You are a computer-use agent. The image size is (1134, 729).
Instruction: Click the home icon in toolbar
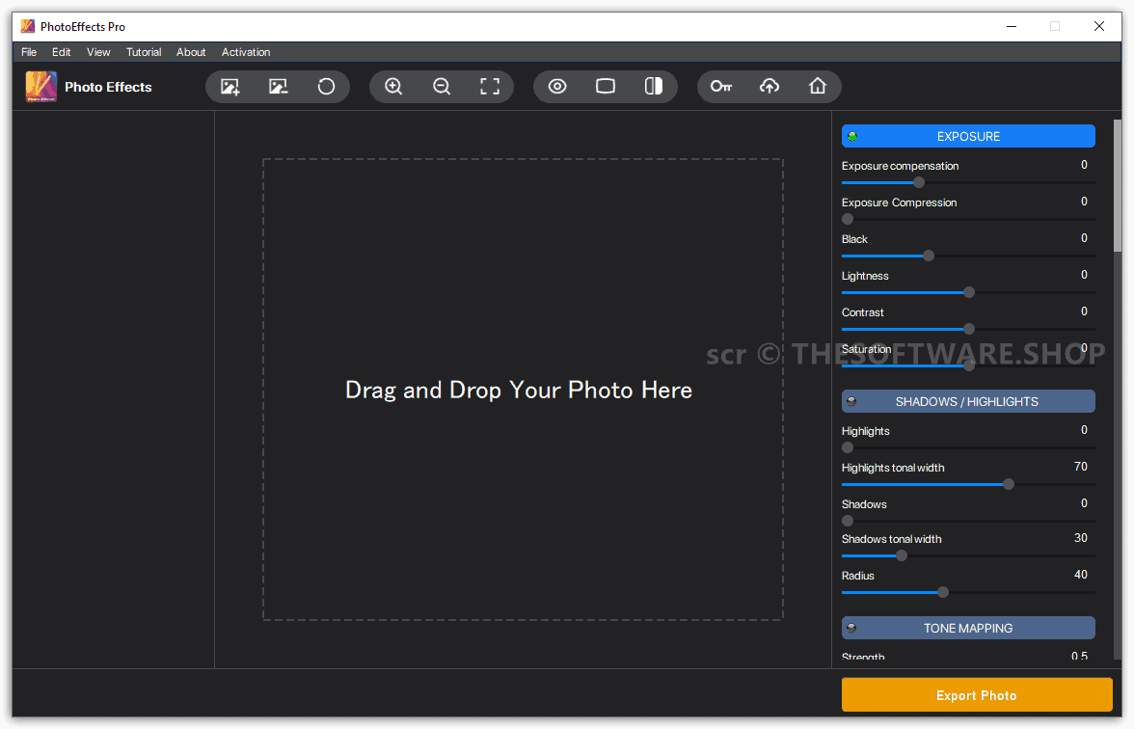coord(818,87)
